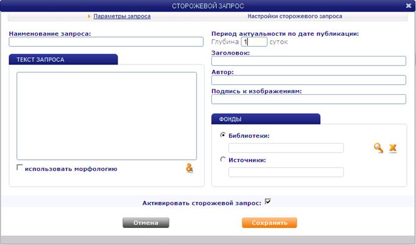Click the orange X clear icon in Фонды
The height and width of the screenshot is (245, 416).
click(x=393, y=148)
